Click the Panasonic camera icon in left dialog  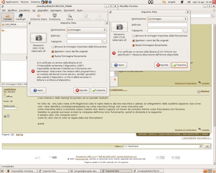(38, 38)
